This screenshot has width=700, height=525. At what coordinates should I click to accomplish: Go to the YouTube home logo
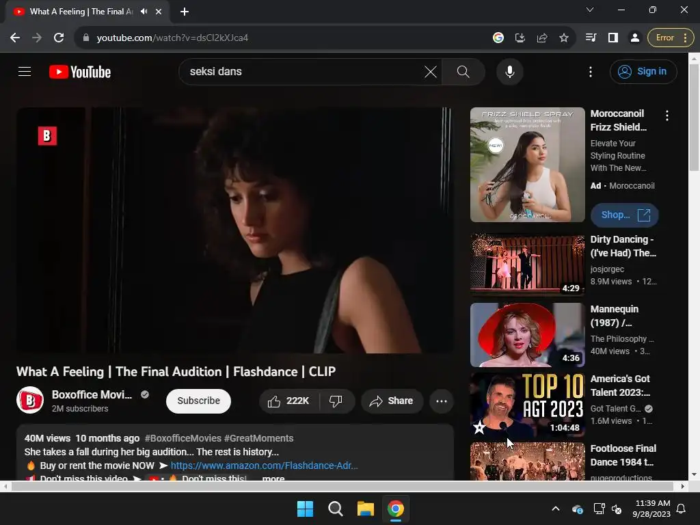tap(80, 72)
